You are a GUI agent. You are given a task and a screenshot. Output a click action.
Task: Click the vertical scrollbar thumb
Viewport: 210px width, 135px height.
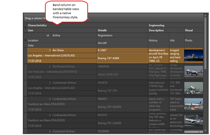(x=205, y=43)
